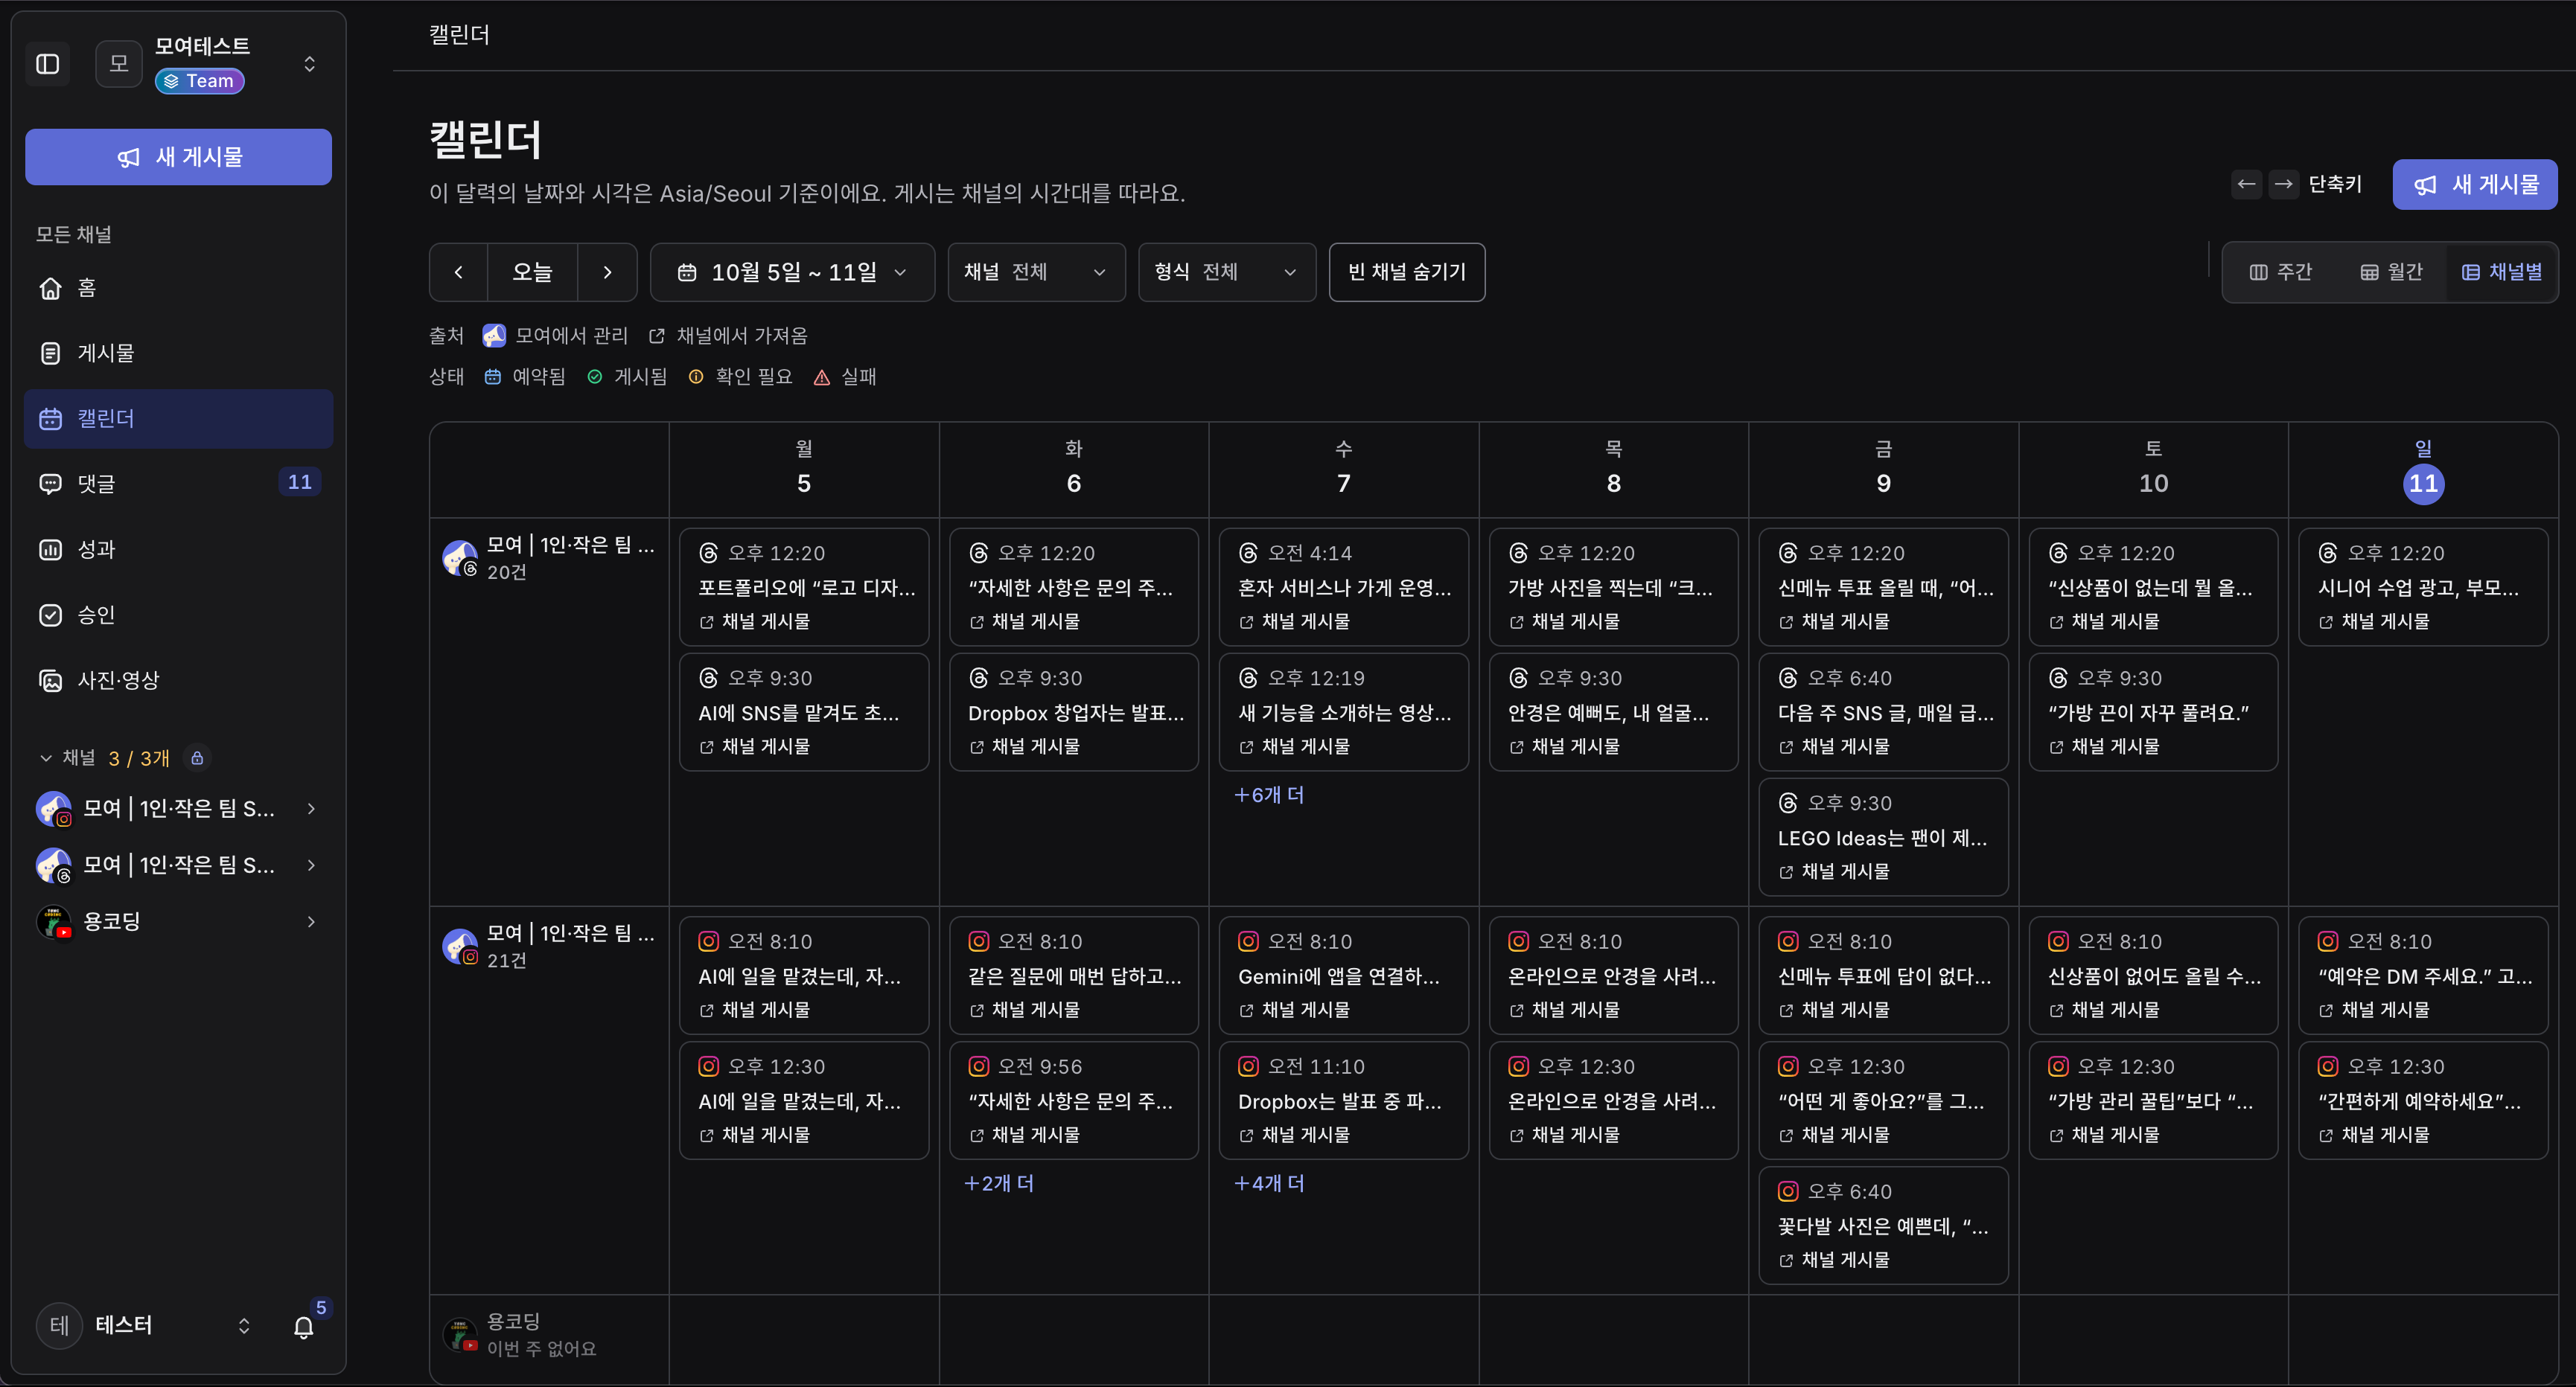The image size is (2576, 1387).
Task: Expand the 용코딩 channel arrow
Action: click(x=312, y=921)
